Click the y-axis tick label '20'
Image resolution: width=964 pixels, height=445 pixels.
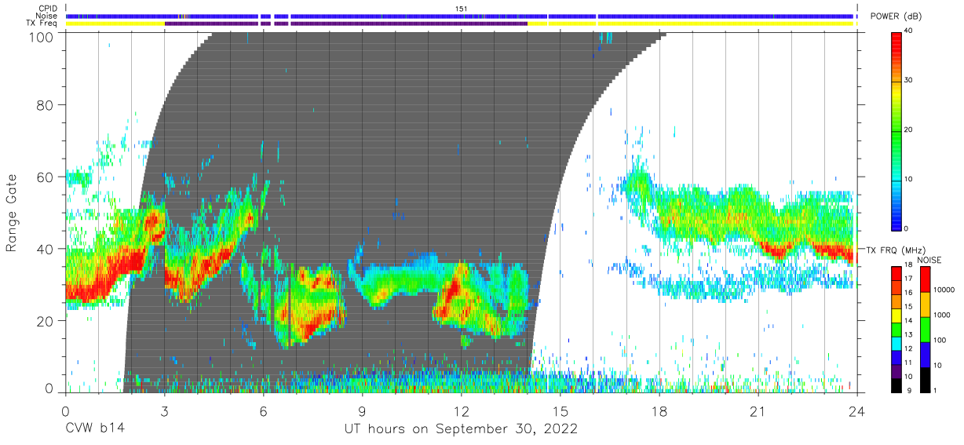click(x=46, y=320)
